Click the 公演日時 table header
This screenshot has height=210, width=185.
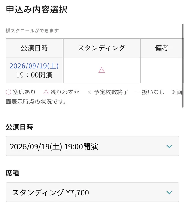tap(34, 48)
